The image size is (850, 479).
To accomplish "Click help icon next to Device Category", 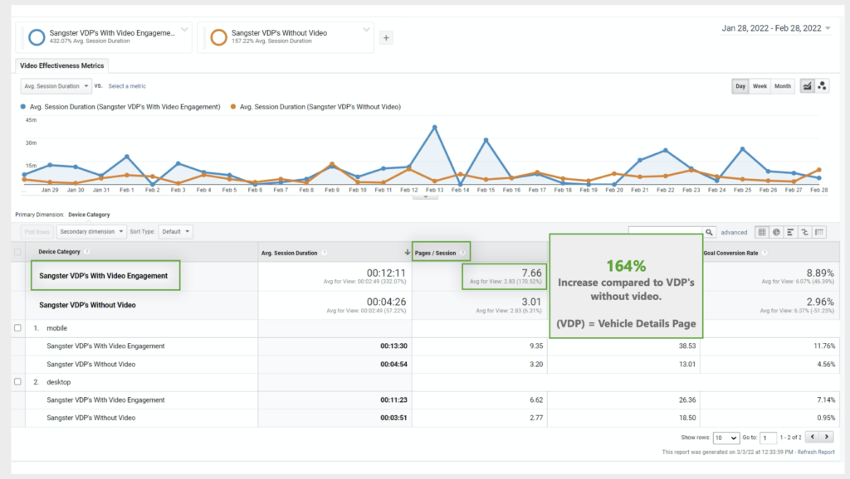I will point(86,252).
